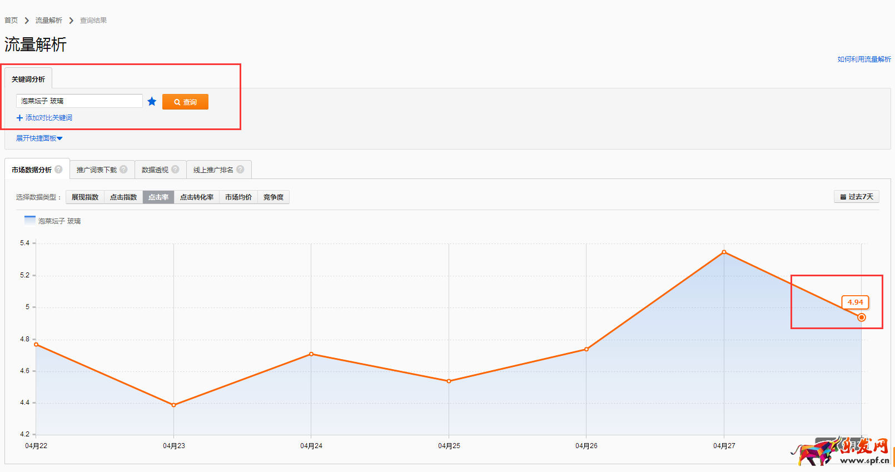Expand the 展开快捷面板 panel
Screen dimensions: 895x472
(x=39, y=138)
